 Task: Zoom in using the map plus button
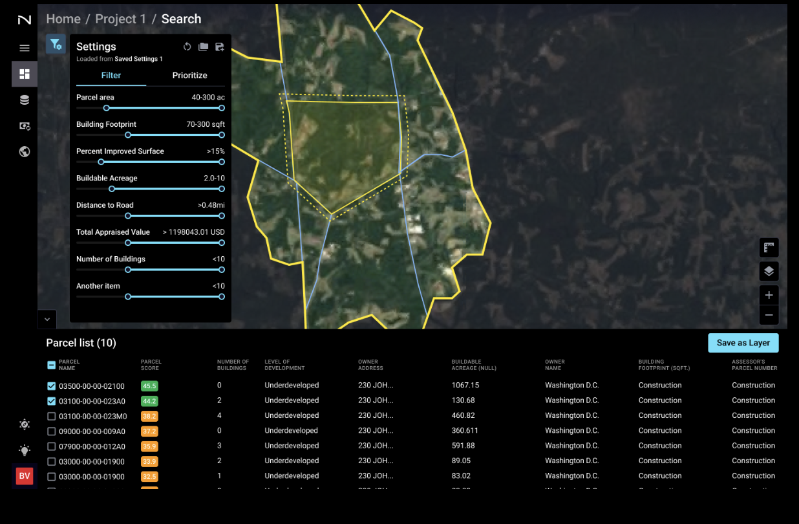coord(769,294)
